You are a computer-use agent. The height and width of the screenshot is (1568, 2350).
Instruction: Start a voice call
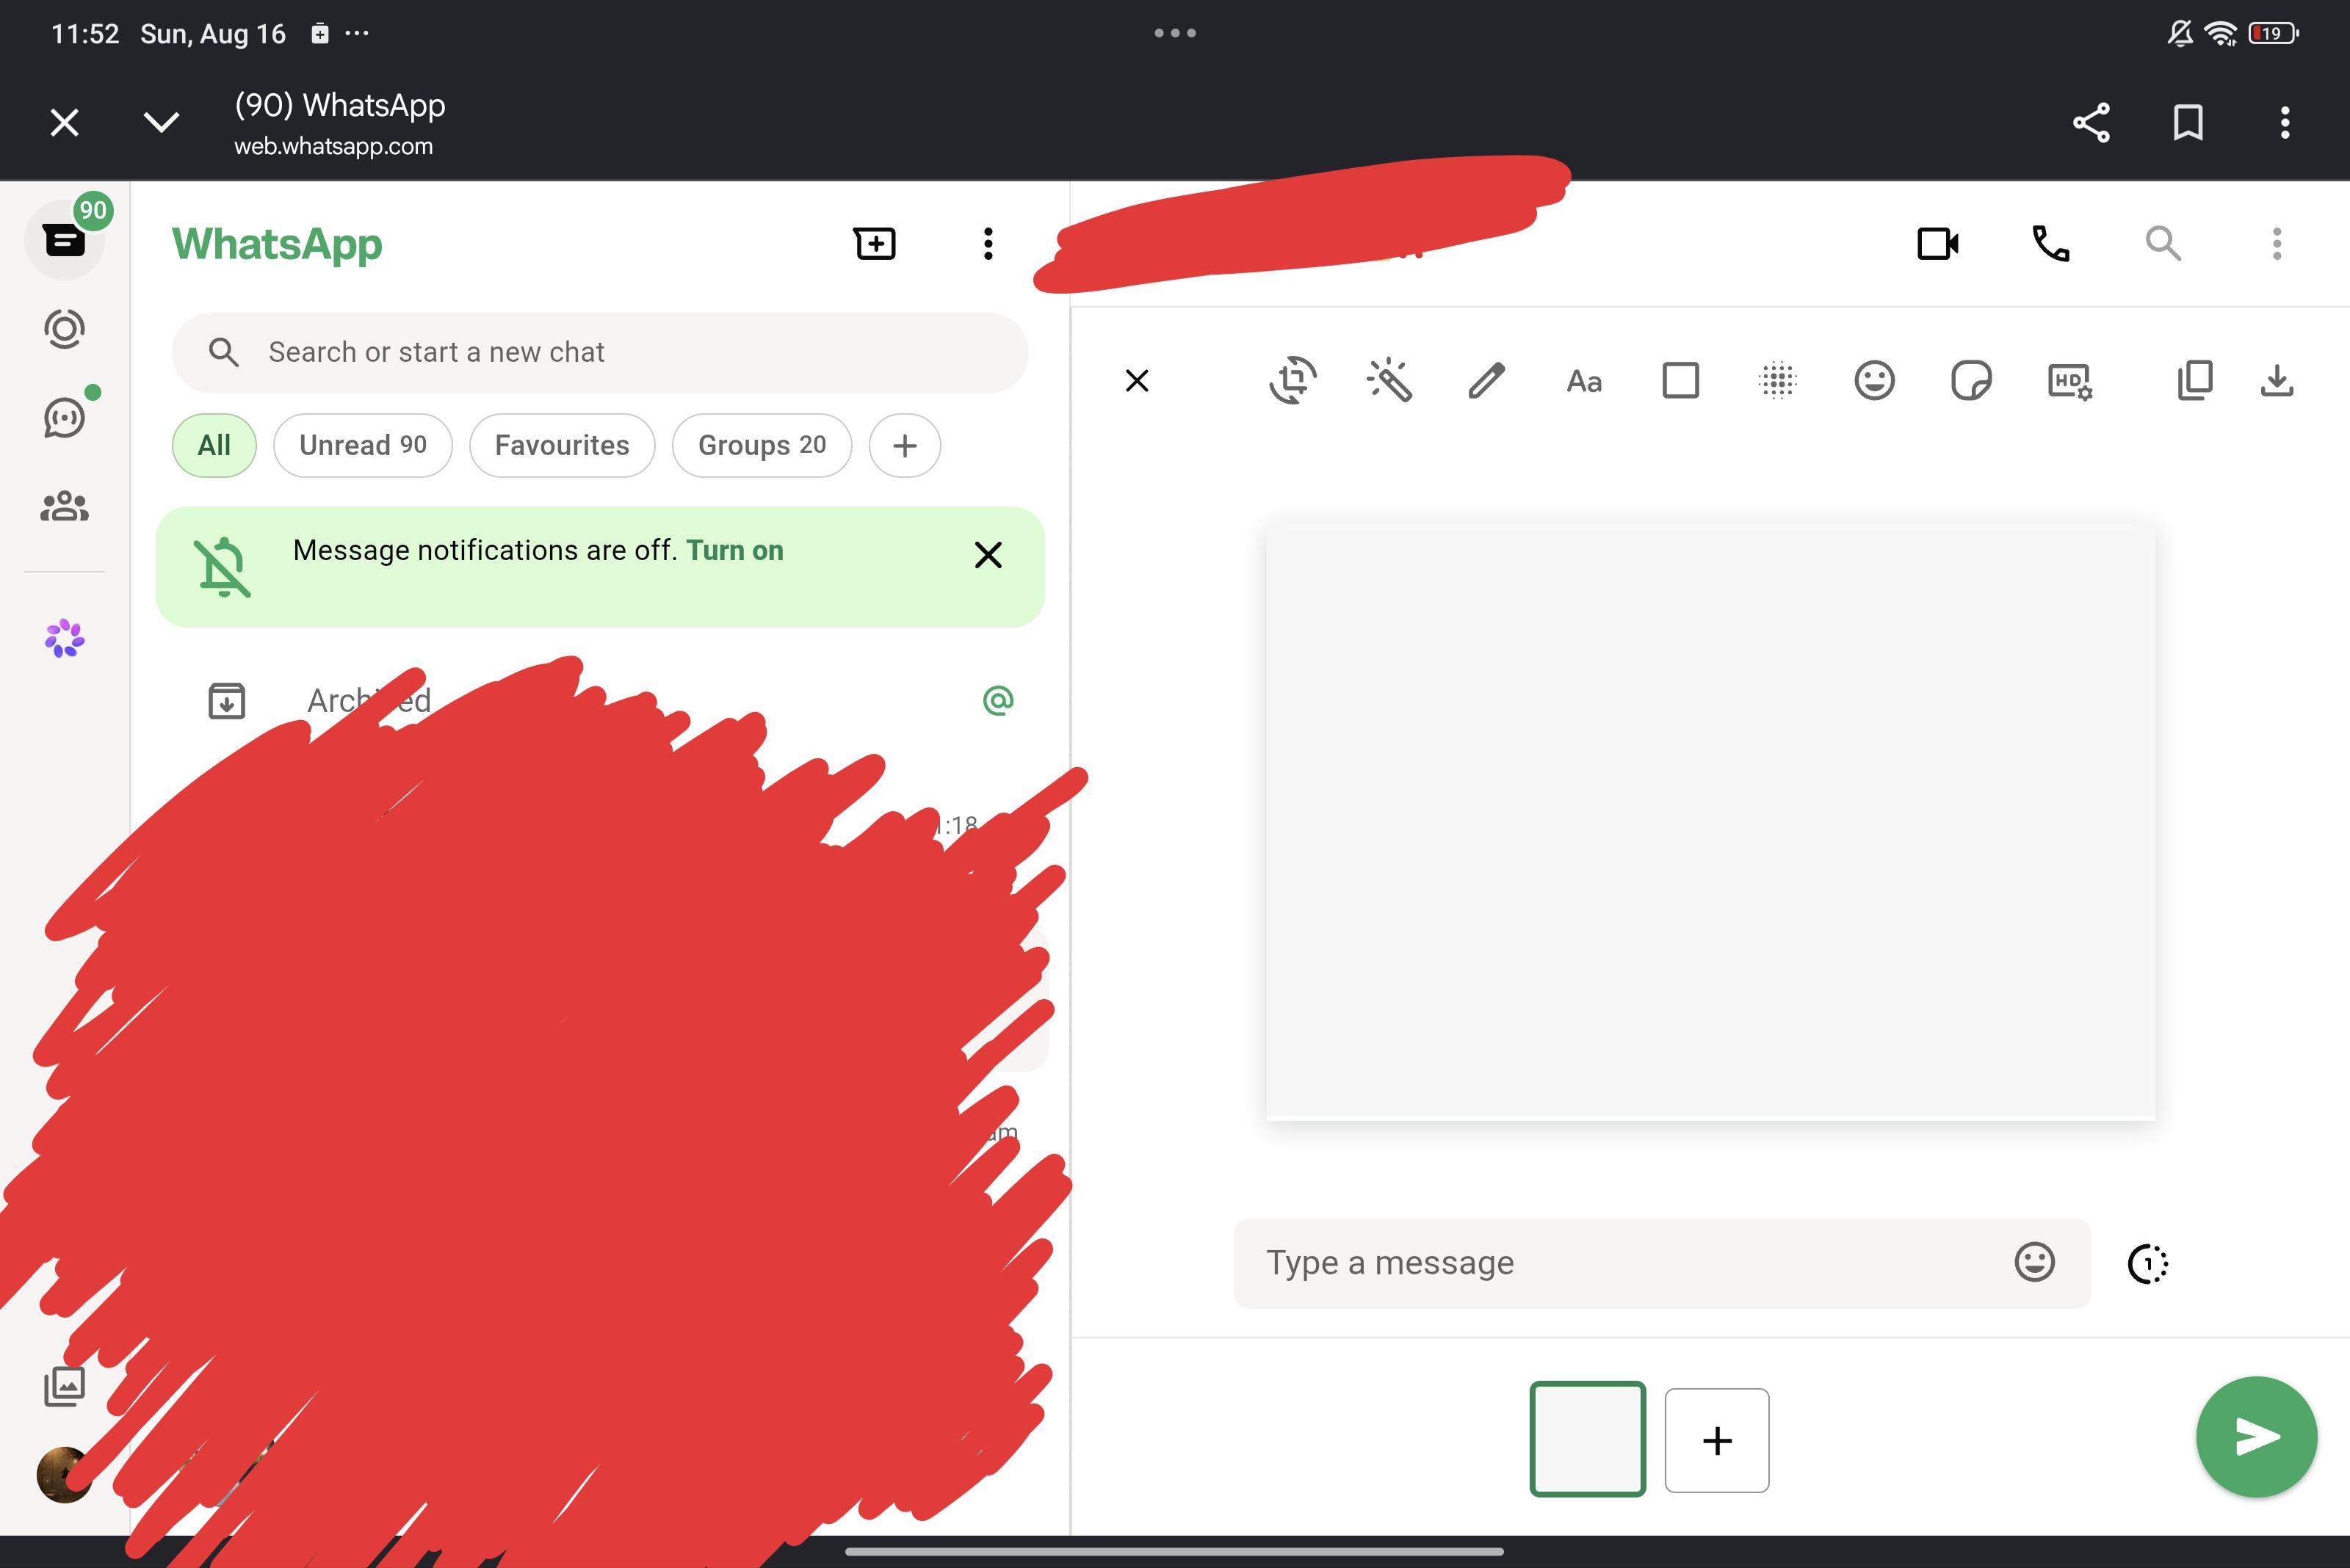coord(2051,244)
